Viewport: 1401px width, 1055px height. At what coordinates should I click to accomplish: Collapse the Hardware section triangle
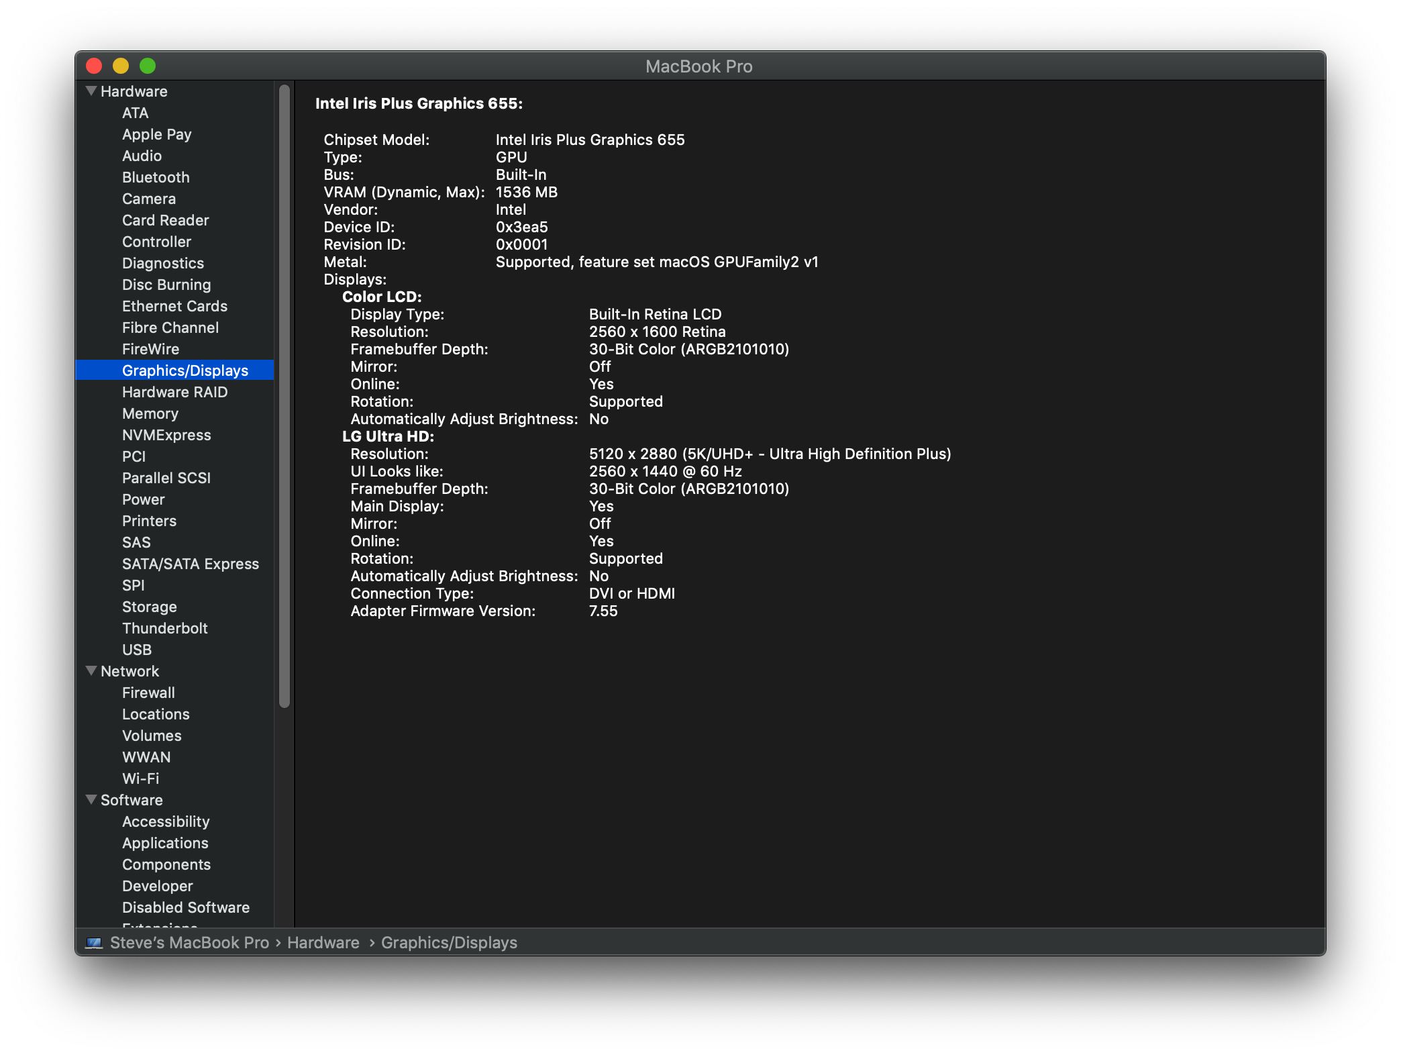pyautogui.click(x=91, y=91)
